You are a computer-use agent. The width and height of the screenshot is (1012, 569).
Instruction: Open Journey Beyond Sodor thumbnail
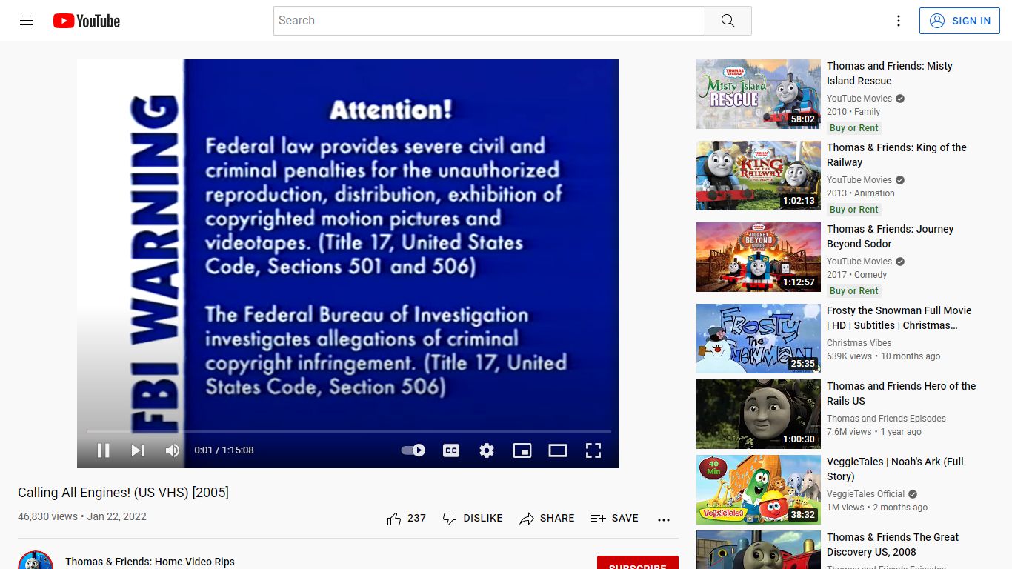click(x=759, y=257)
